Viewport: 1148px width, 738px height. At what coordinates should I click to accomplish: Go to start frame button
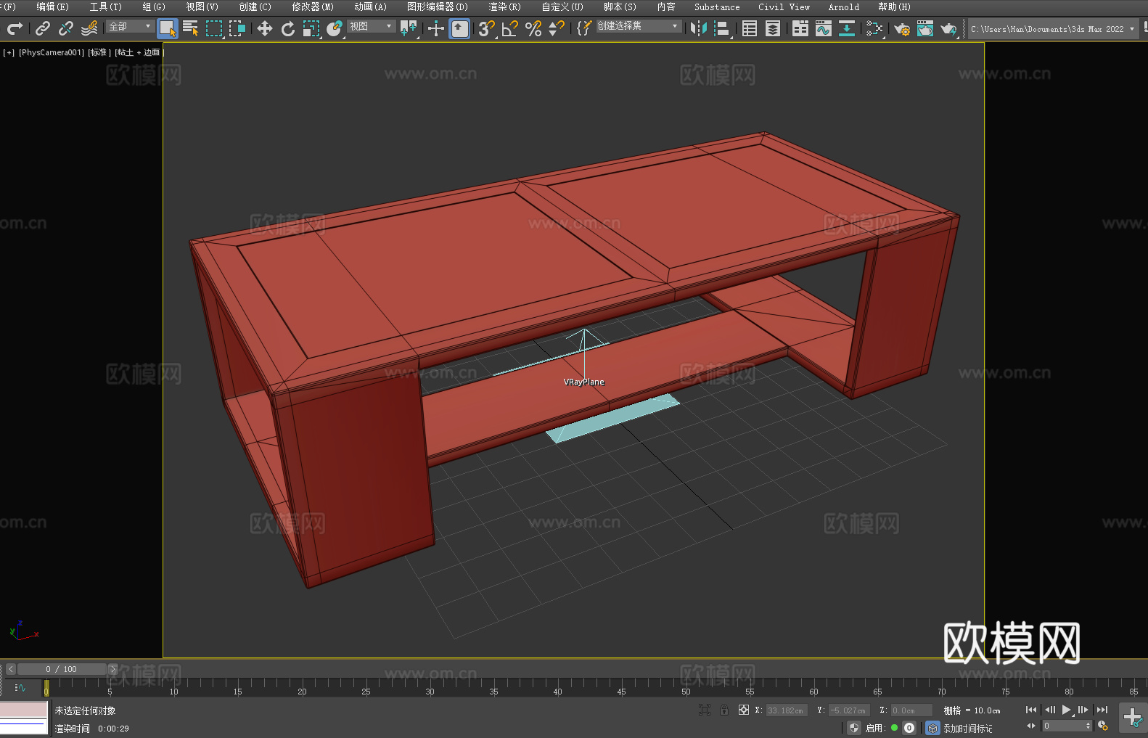coord(1031,710)
